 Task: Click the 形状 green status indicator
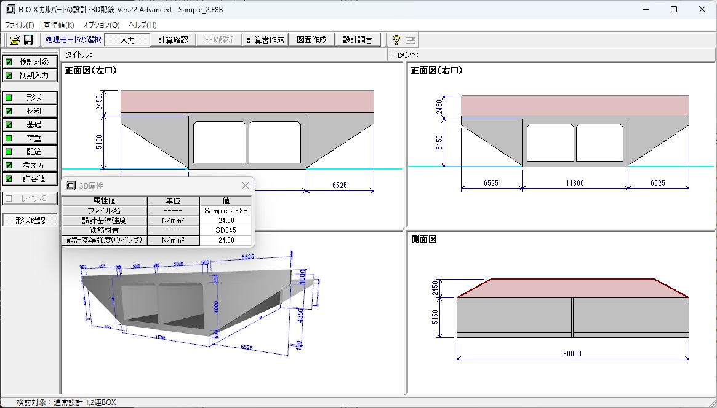(9, 98)
